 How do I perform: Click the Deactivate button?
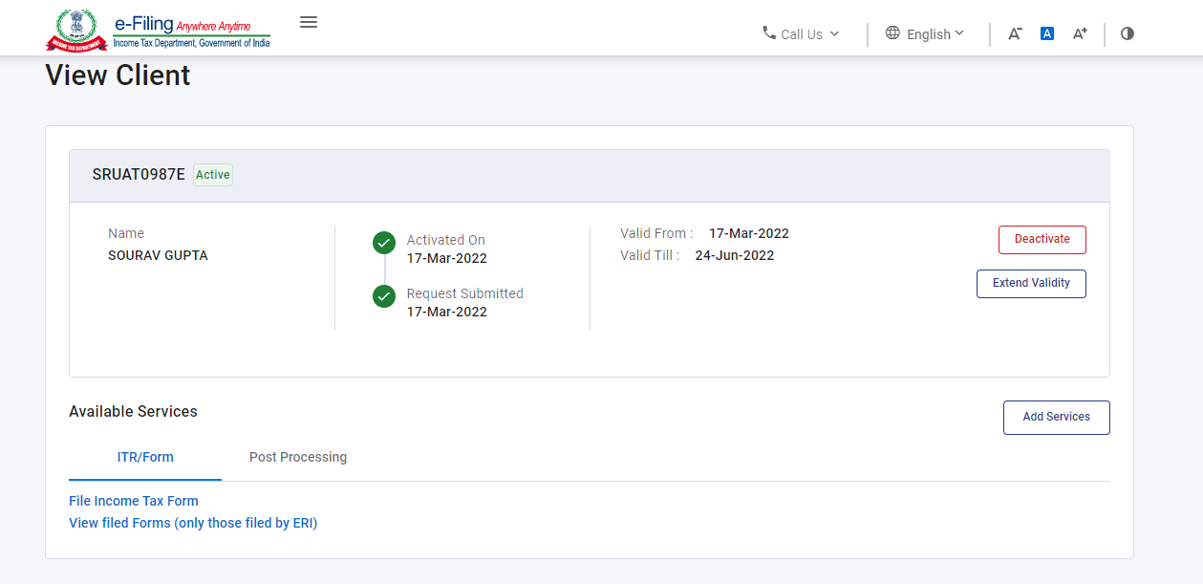(x=1042, y=239)
